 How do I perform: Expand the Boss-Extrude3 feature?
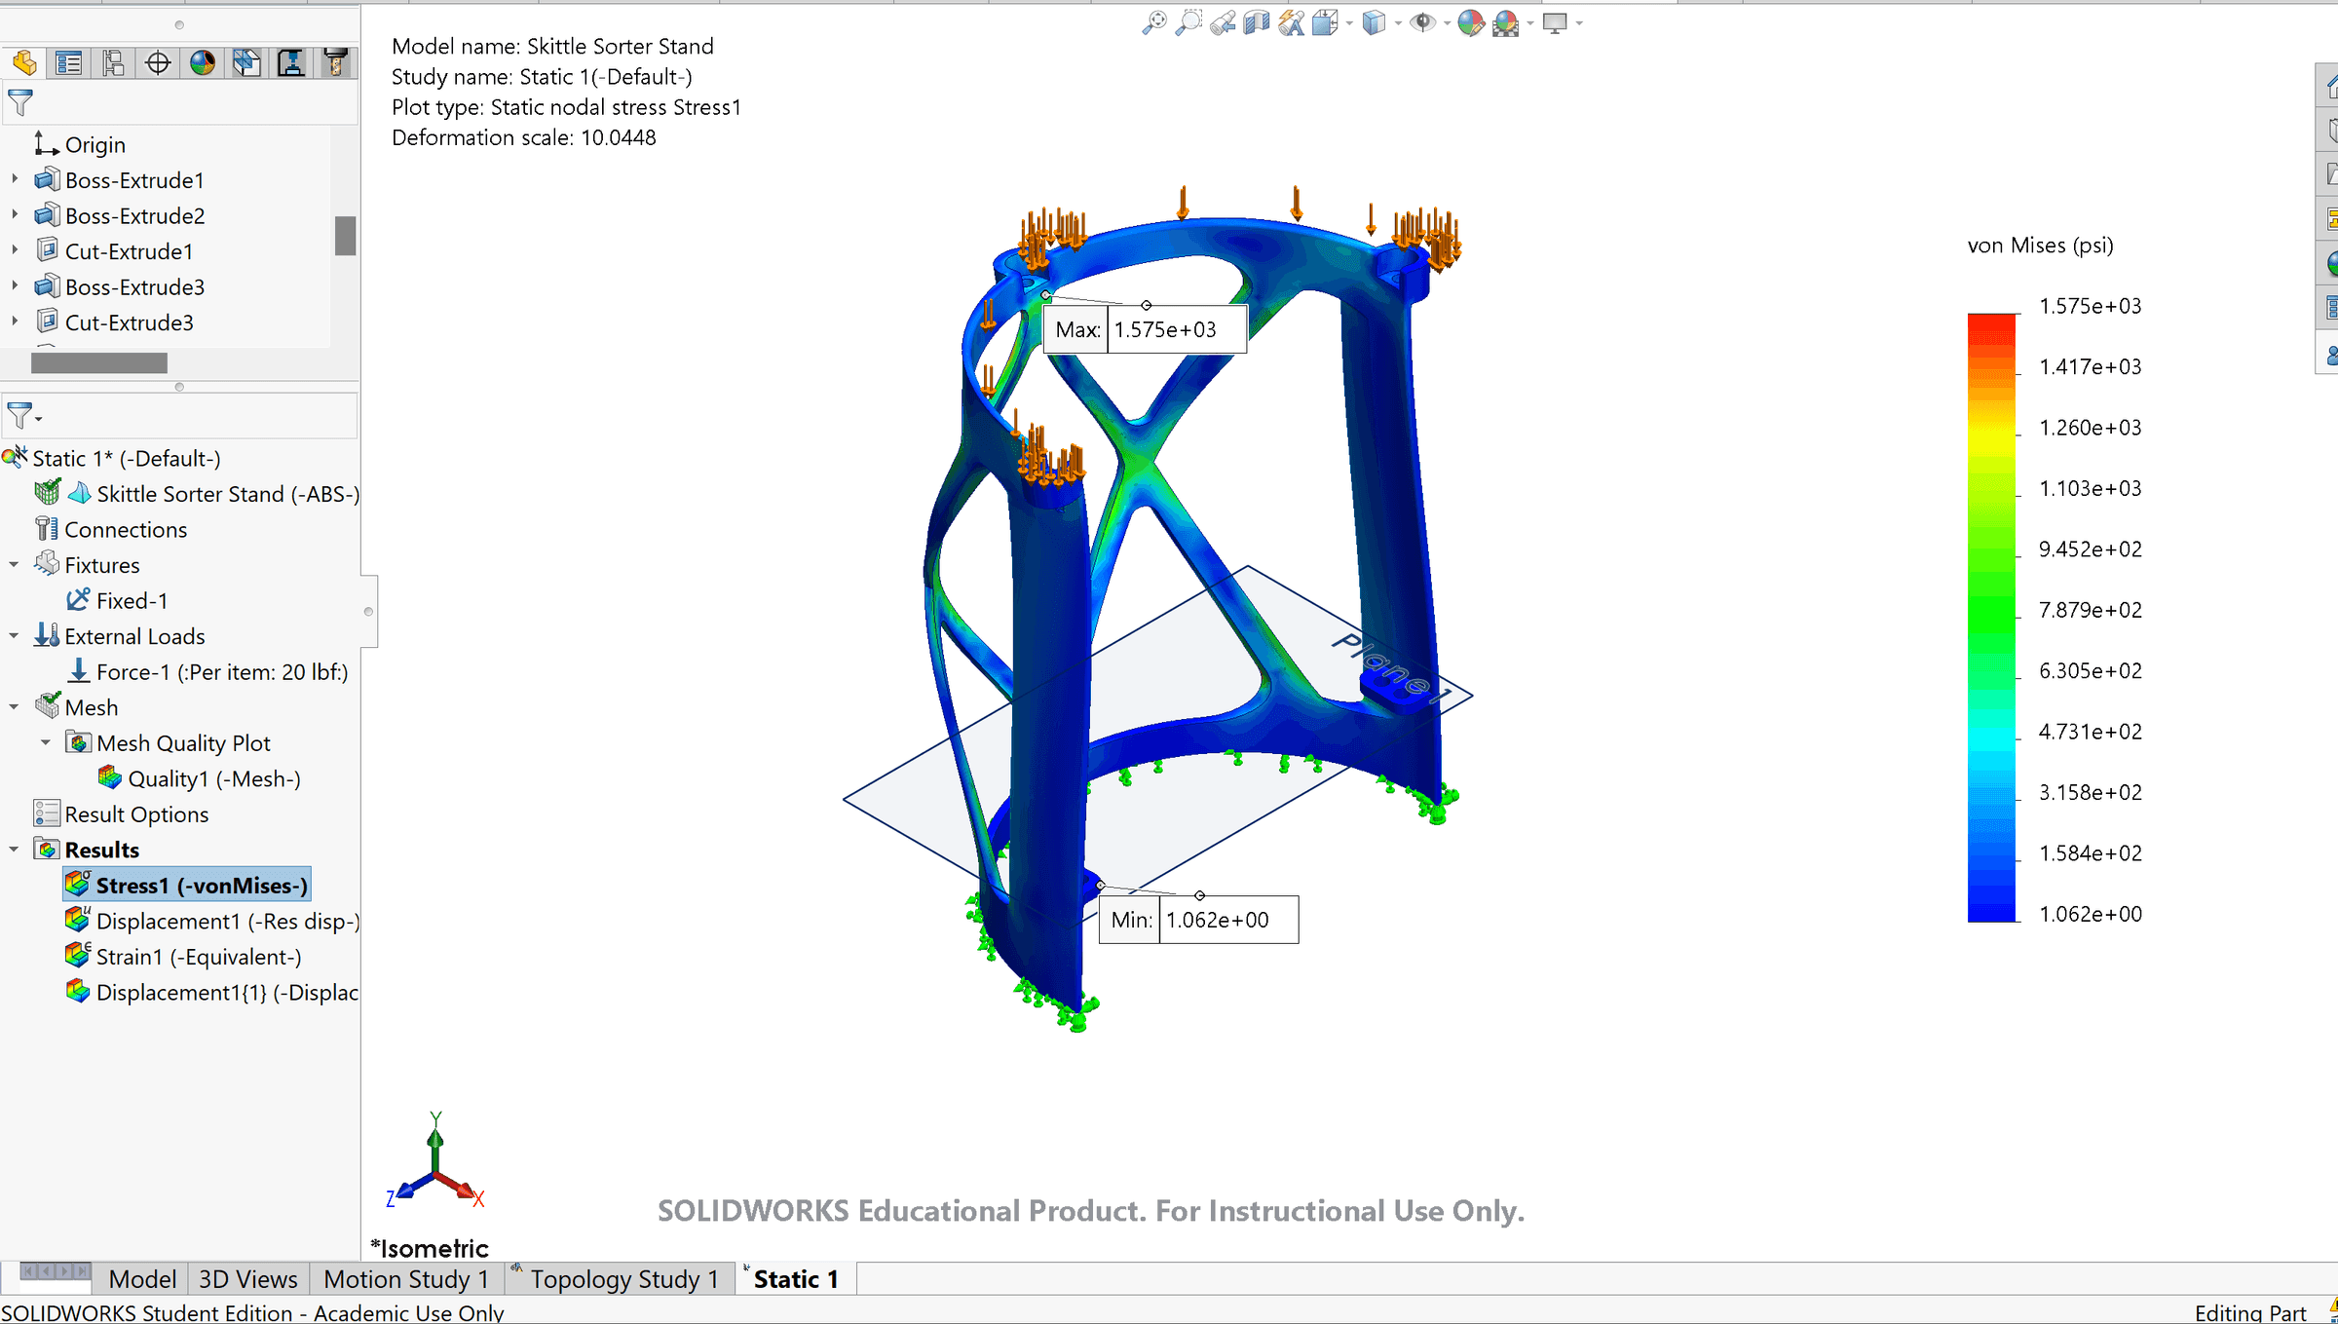click(x=15, y=286)
